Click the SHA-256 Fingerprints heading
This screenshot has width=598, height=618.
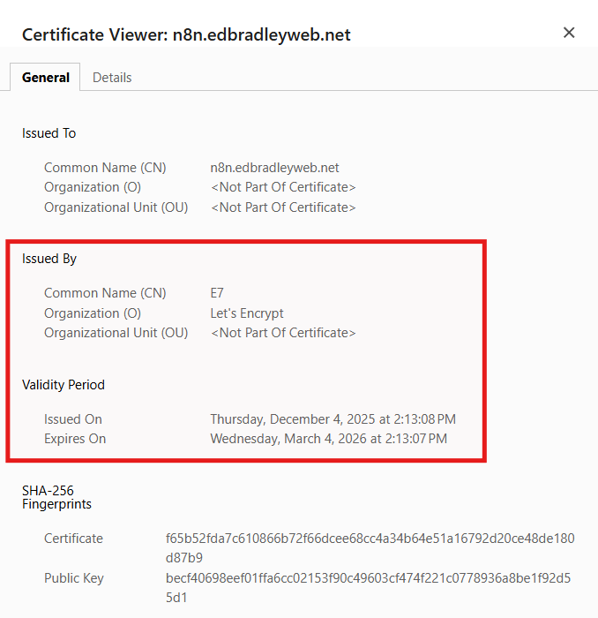coord(56,497)
